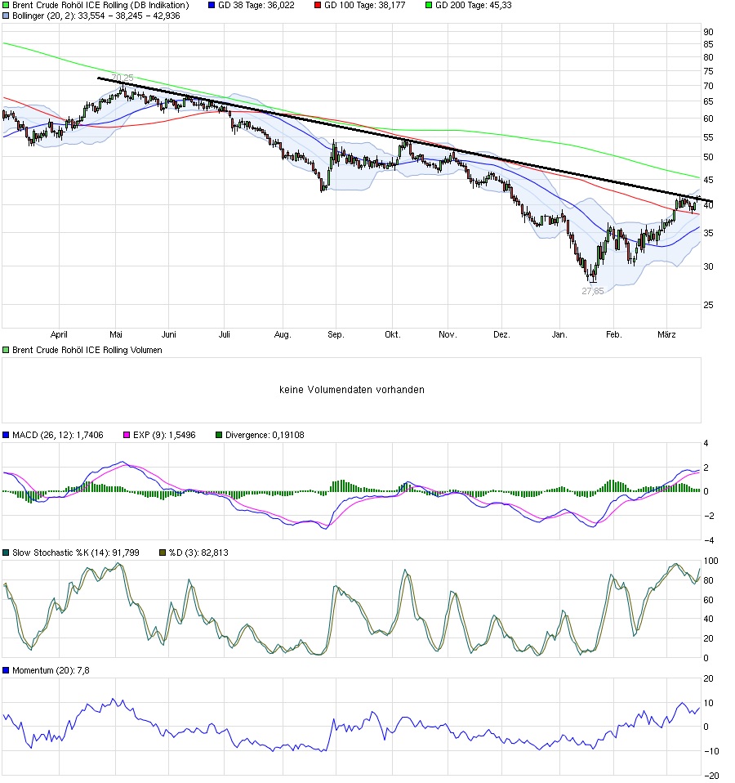Image resolution: width=735 pixels, height=783 pixels.
Task: Click the green Brent Crude price color square
Action: 6,6
